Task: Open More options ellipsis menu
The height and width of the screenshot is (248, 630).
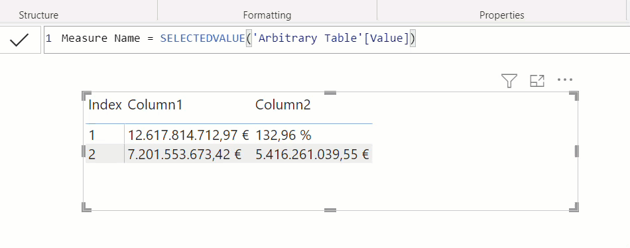Action: tap(565, 80)
